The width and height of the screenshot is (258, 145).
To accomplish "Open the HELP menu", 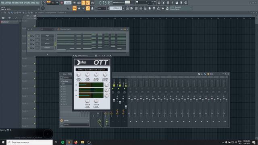I will [x=37, y=3].
